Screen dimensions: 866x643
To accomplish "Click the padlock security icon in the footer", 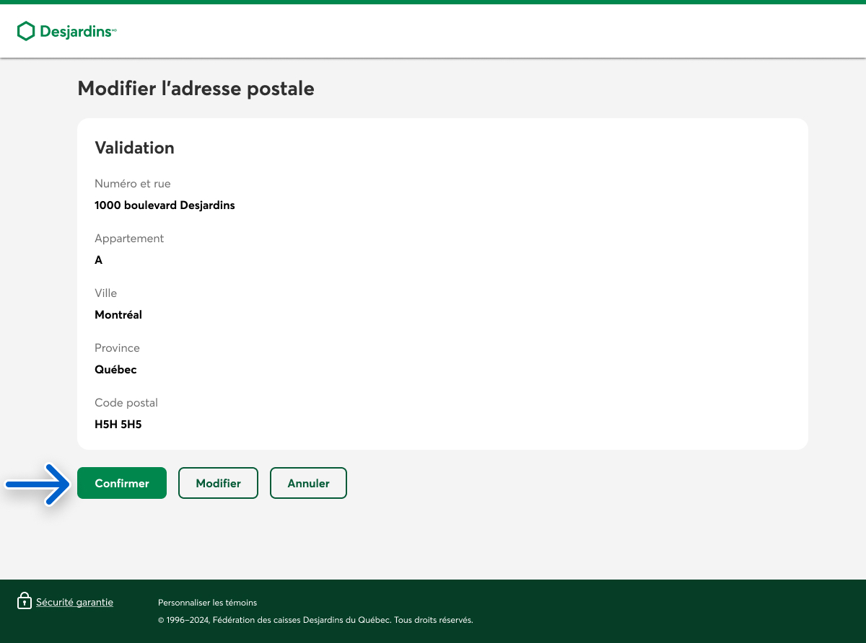I will click(25, 600).
